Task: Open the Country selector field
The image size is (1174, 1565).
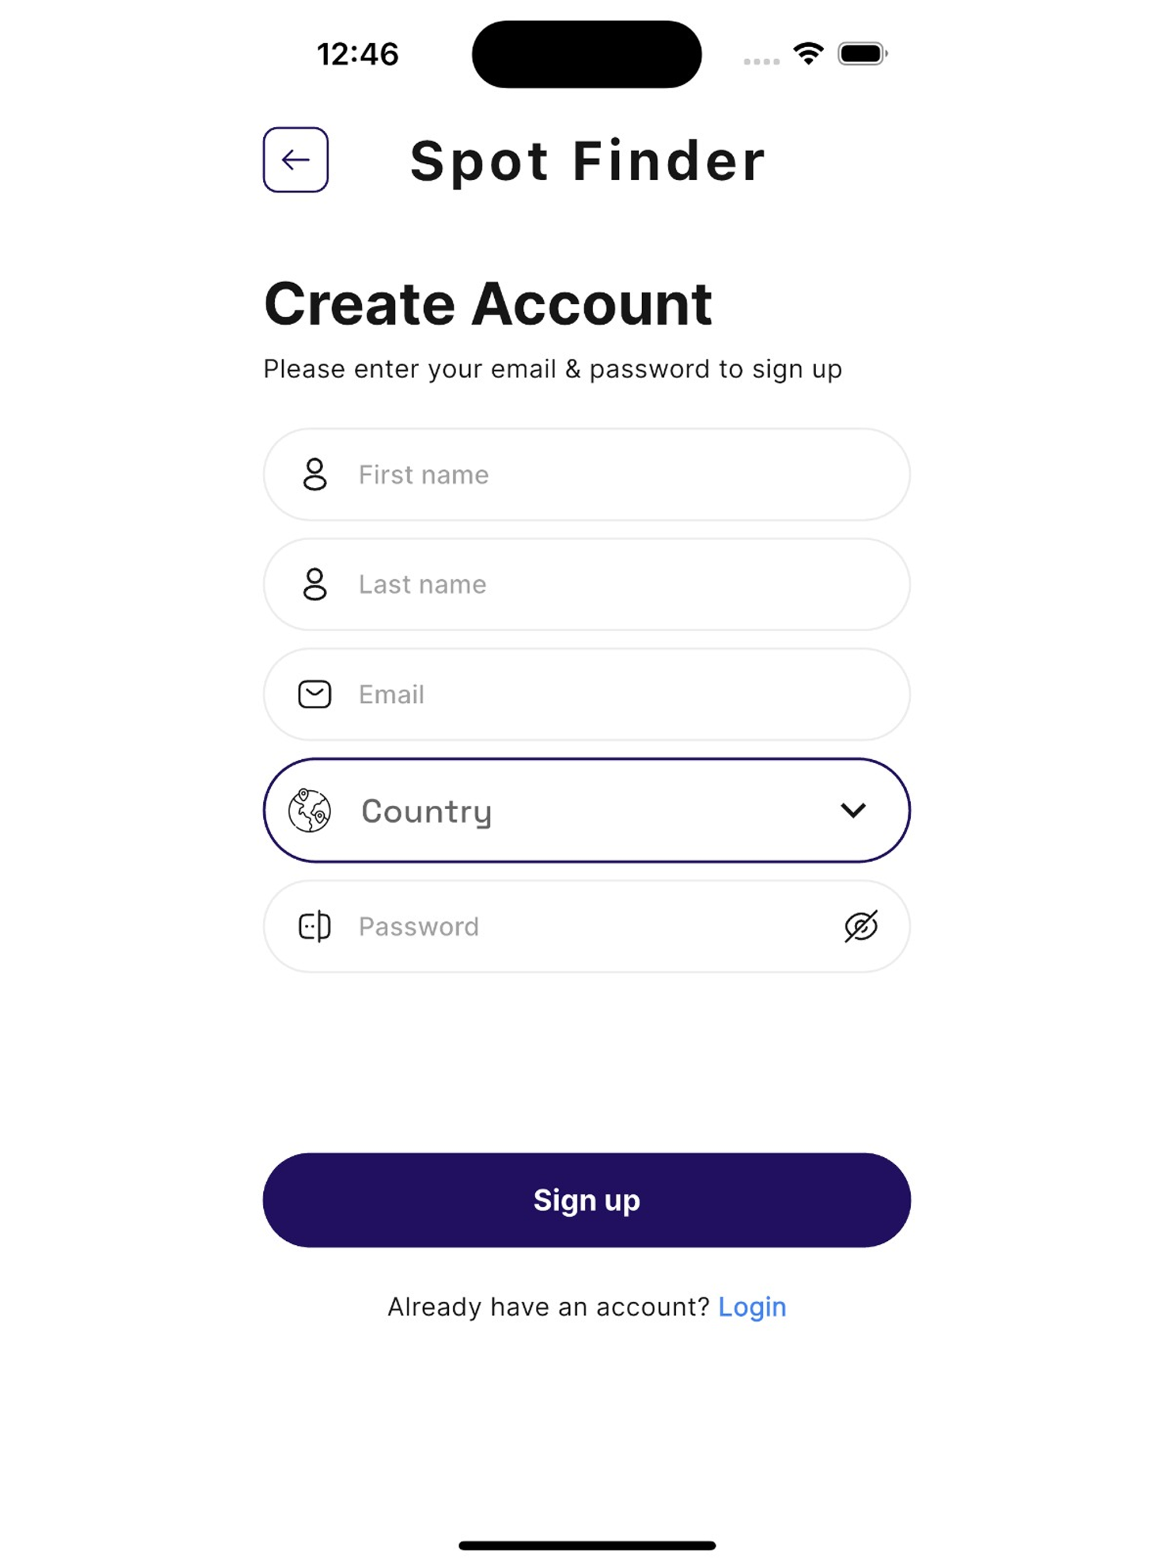Action: coord(586,810)
